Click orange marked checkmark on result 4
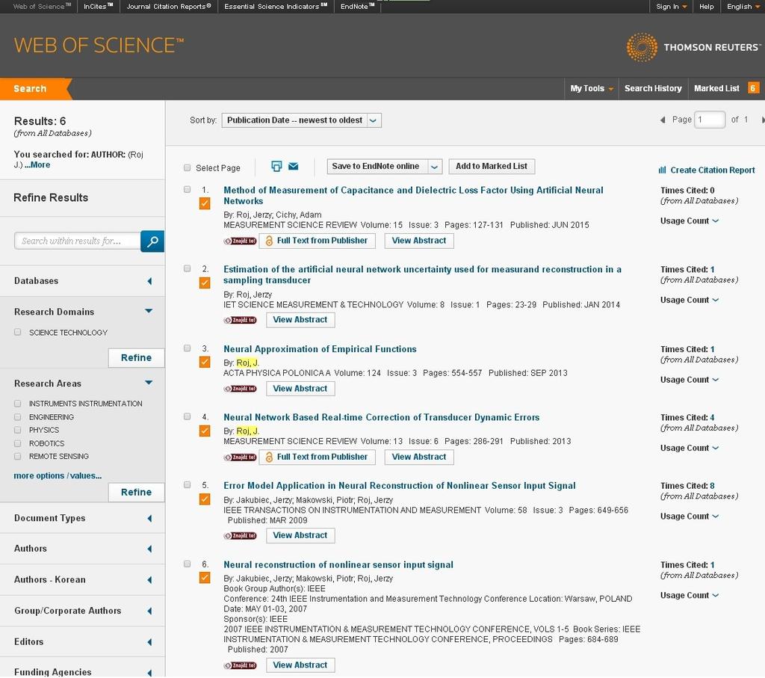Screen dimensions: 765x678 (205, 431)
